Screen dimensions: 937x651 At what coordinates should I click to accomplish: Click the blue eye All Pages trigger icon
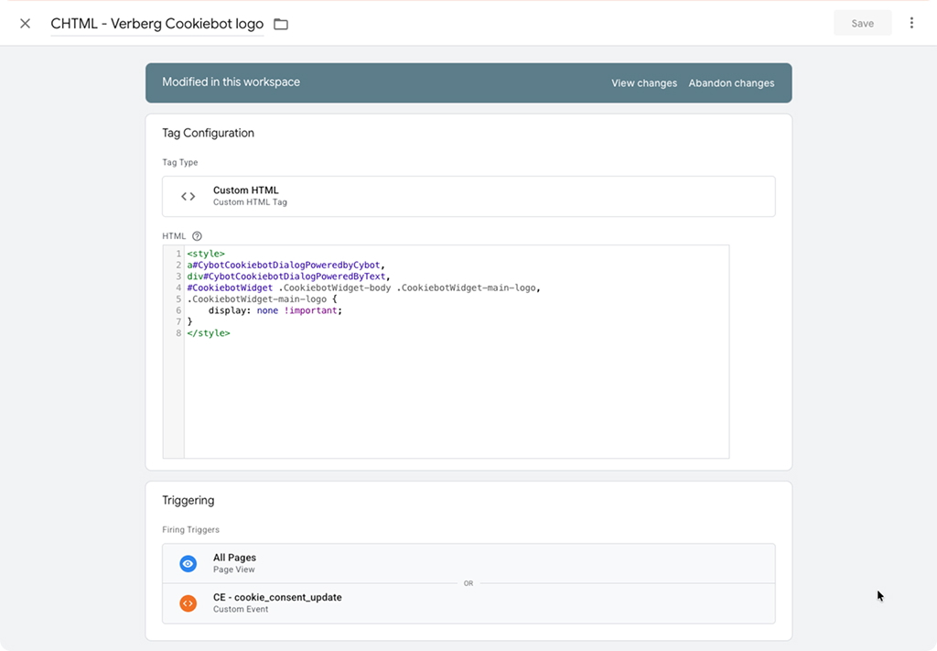point(188,563)
